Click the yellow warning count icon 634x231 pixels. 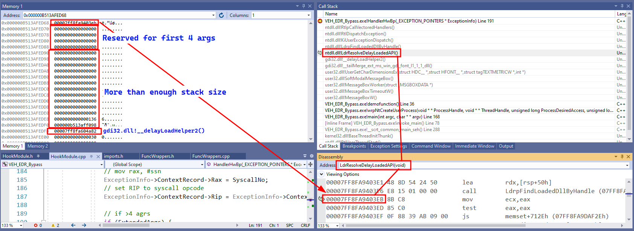point(53,225)
